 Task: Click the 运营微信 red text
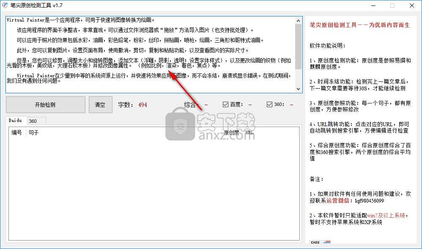pyautogui.click(x=338, y=200)
